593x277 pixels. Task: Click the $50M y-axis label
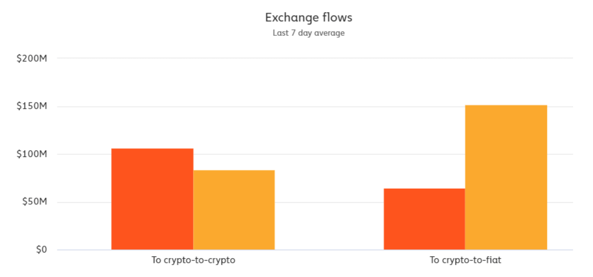point(34,202)
